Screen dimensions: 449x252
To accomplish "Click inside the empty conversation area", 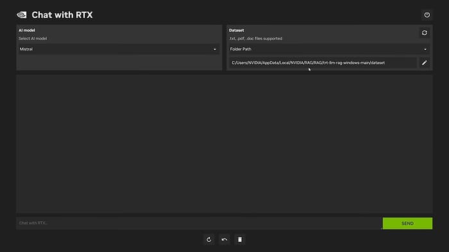I will 224,144.
